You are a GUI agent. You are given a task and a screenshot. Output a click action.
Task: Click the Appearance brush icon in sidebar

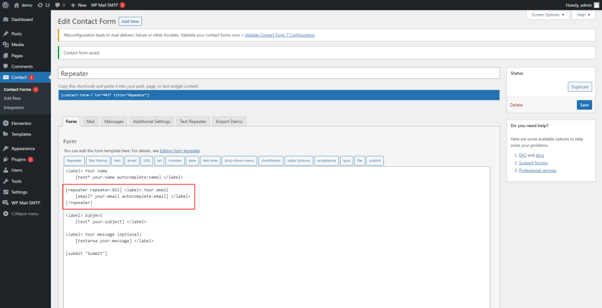(5, 148)
